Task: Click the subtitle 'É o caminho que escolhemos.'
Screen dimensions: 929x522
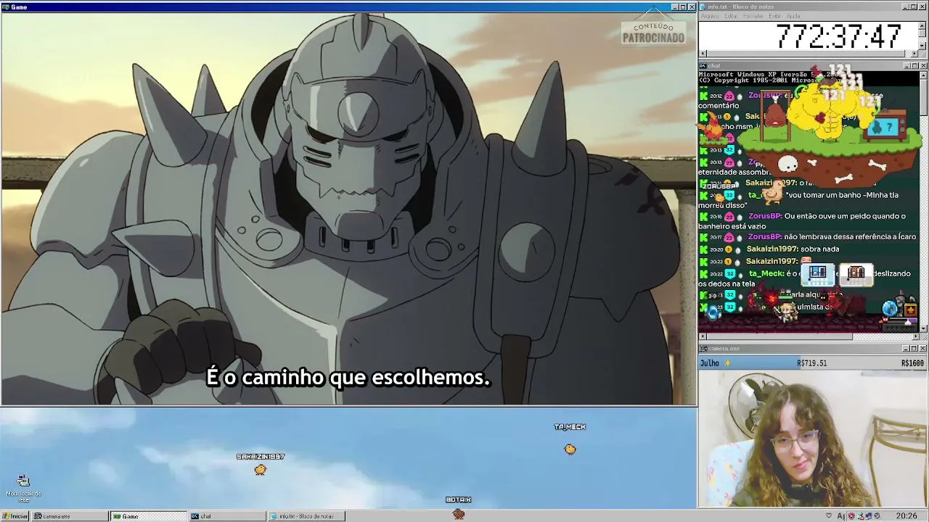Action: [348, 378]
